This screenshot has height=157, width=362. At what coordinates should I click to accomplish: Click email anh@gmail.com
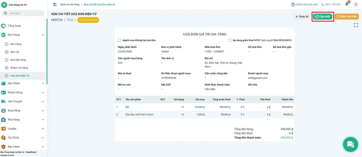[x=258, y=78]
